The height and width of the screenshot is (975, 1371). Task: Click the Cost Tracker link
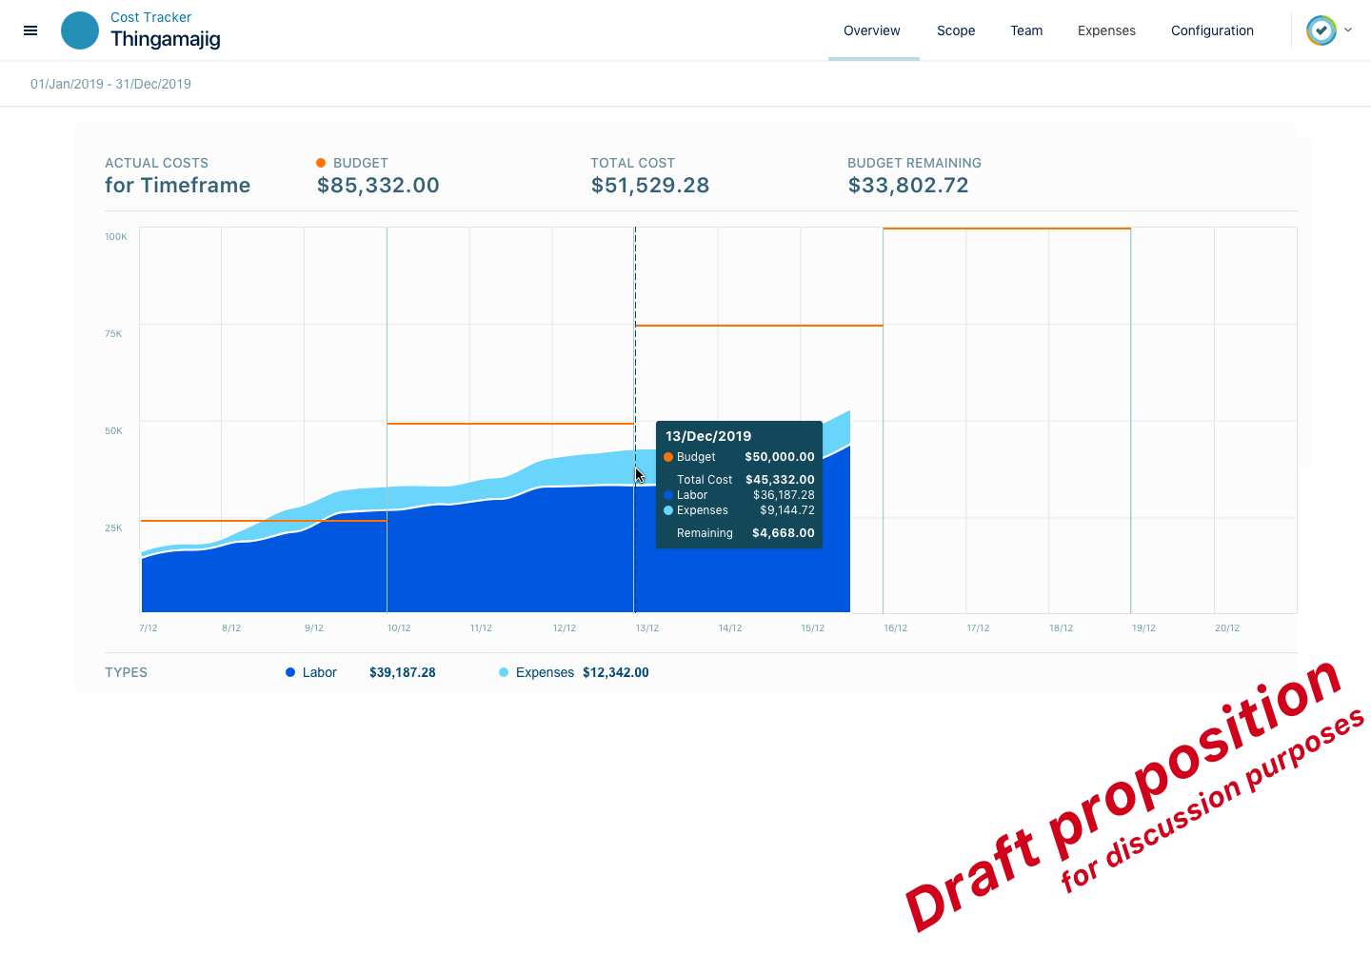coord(150,17)
